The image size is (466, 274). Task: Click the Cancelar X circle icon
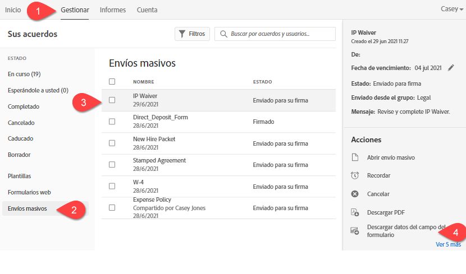point(355,194)
